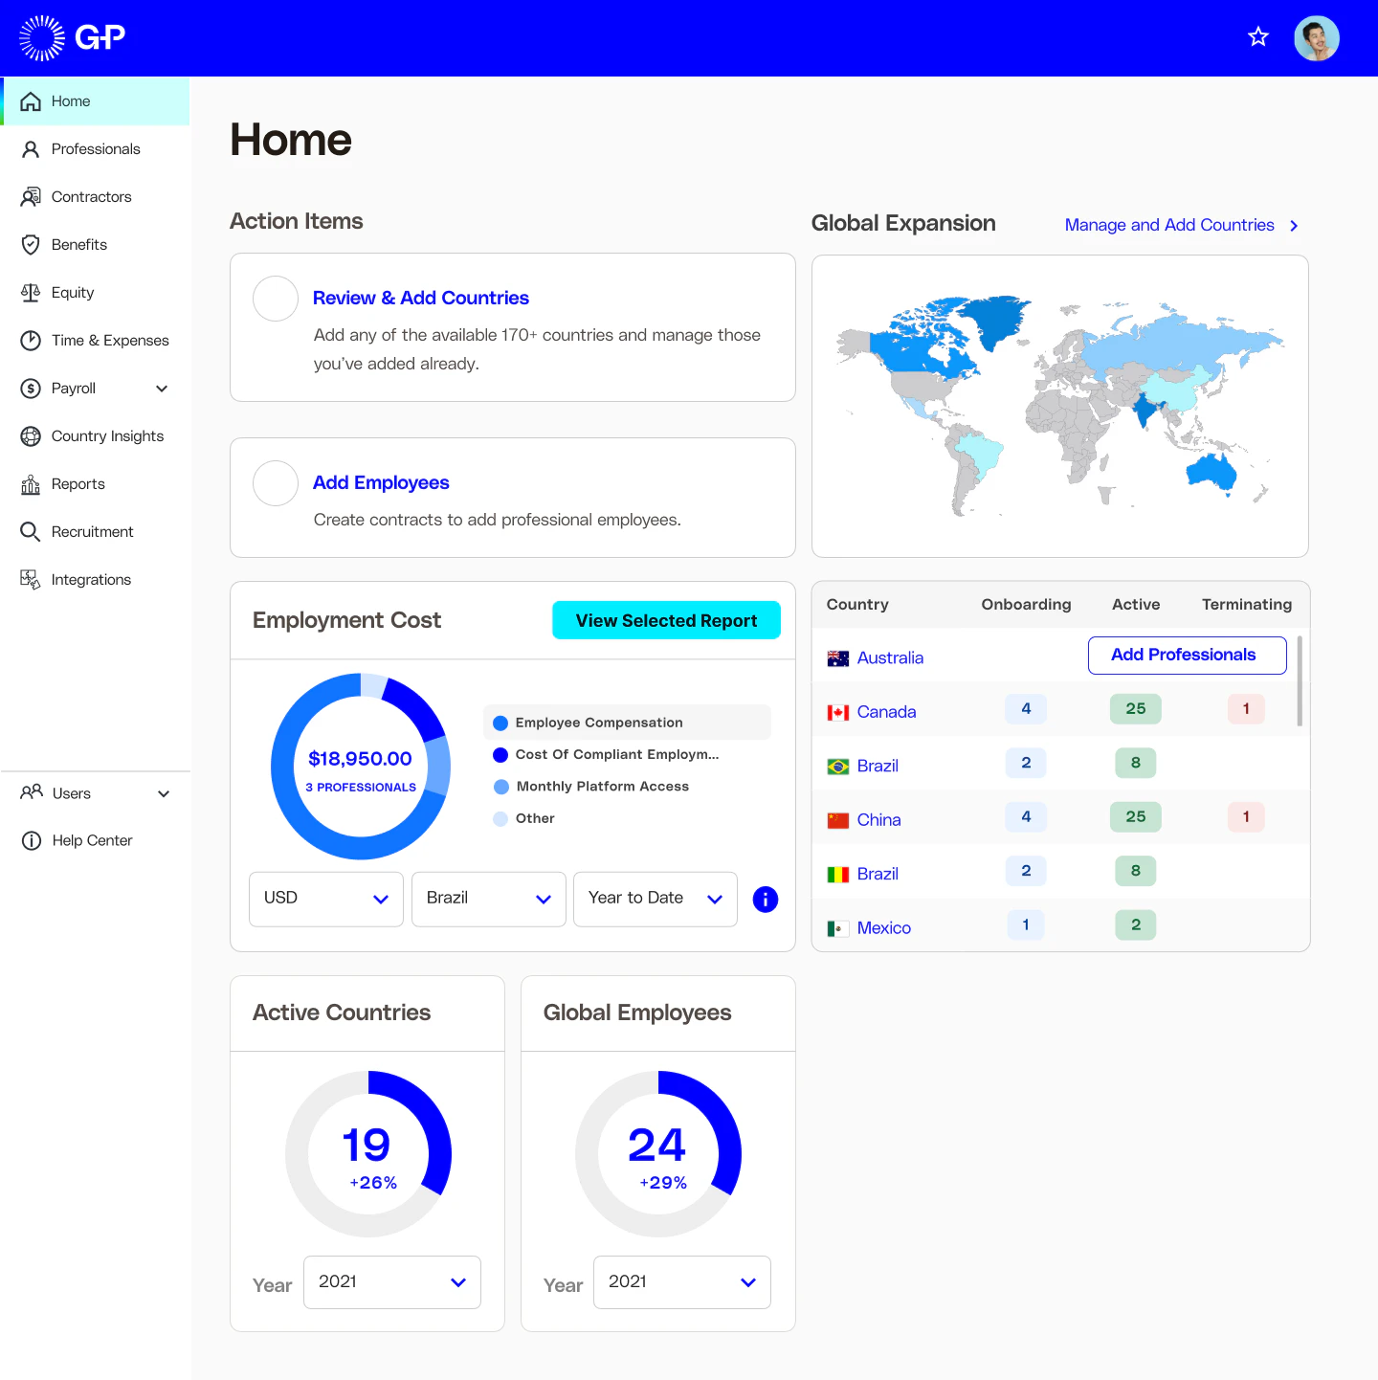Screen dimensions: 1378x1380
Task: Select the Recruitment magnifier icon
Action: [x=30, y=531]
